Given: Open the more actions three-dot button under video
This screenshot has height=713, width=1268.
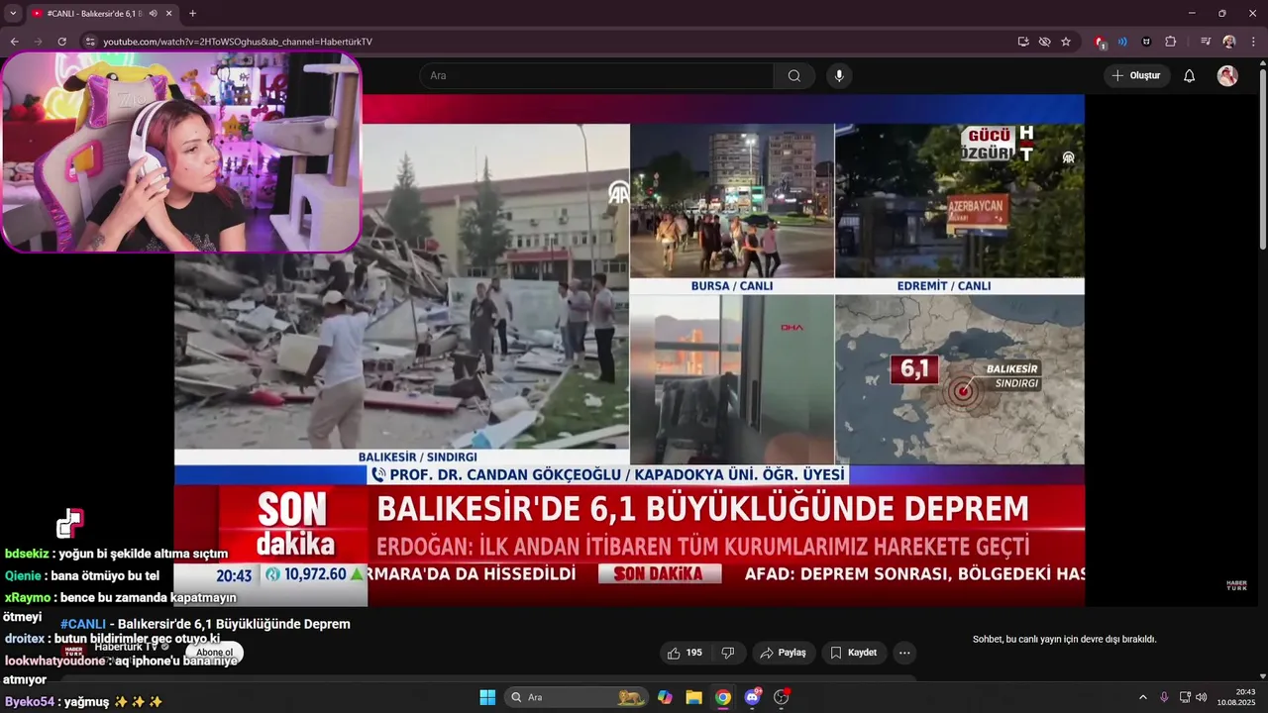Looking at the screenshot, I should coord(903,653).
